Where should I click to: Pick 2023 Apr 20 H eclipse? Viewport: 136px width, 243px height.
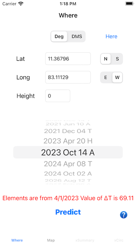(x=68, y=141)
